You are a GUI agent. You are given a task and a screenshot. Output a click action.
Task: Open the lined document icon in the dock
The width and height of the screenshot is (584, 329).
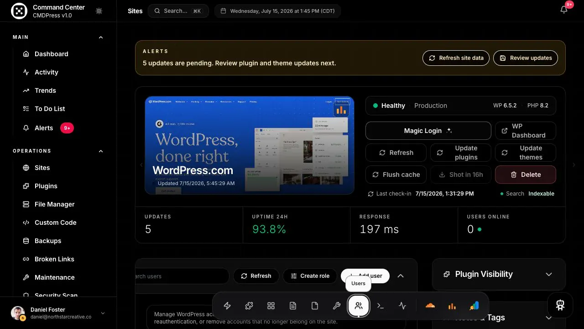coord(293,306)
